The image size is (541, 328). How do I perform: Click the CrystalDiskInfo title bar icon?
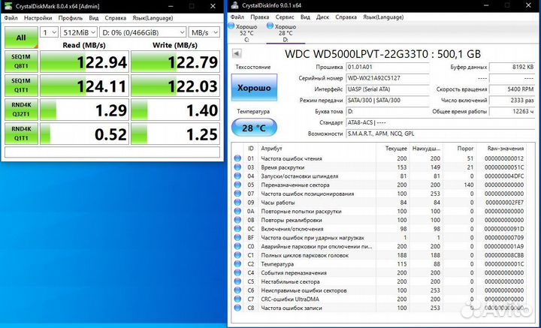(x=234, y=5)
